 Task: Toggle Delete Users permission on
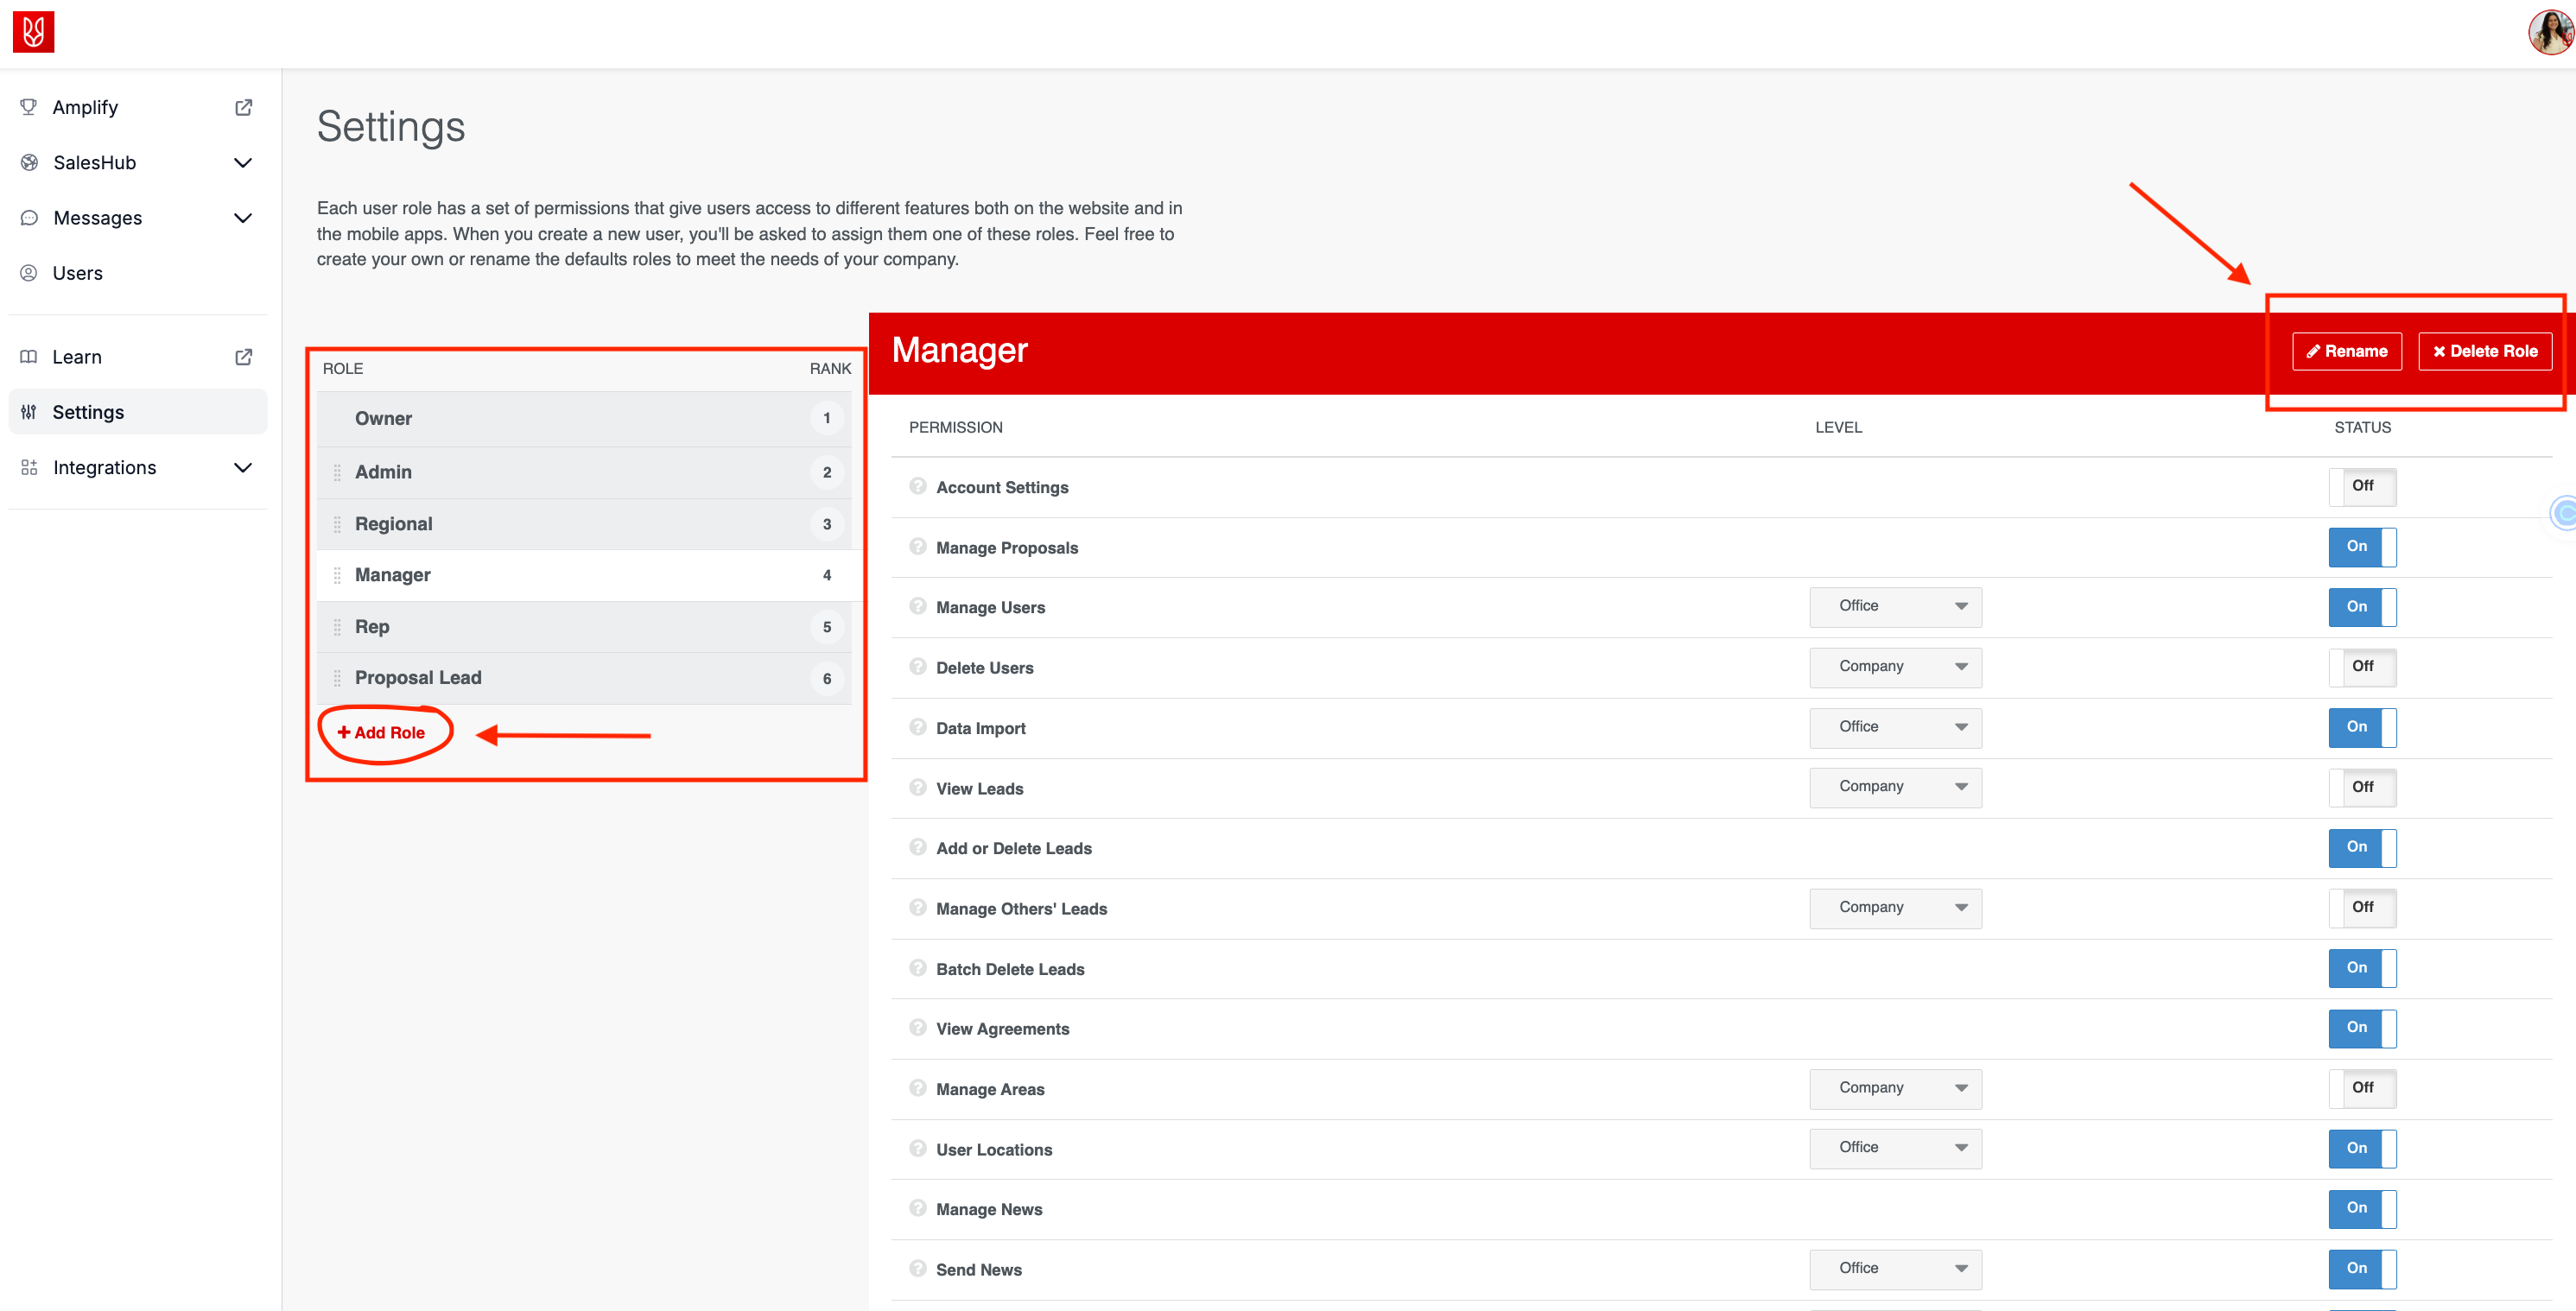click(2362, 667)
